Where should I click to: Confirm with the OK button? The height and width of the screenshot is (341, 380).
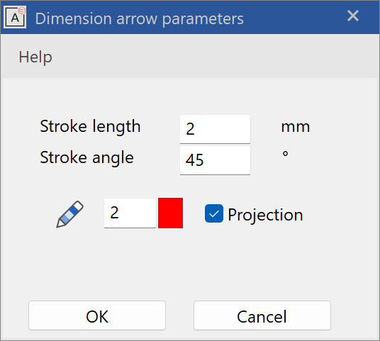point(97,315)
